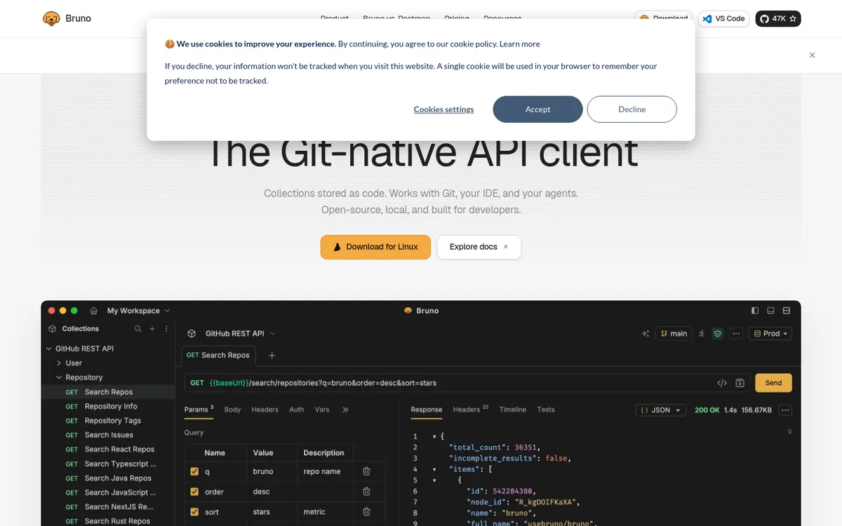Uncheck the q parameter checkbox

(194, 471)
